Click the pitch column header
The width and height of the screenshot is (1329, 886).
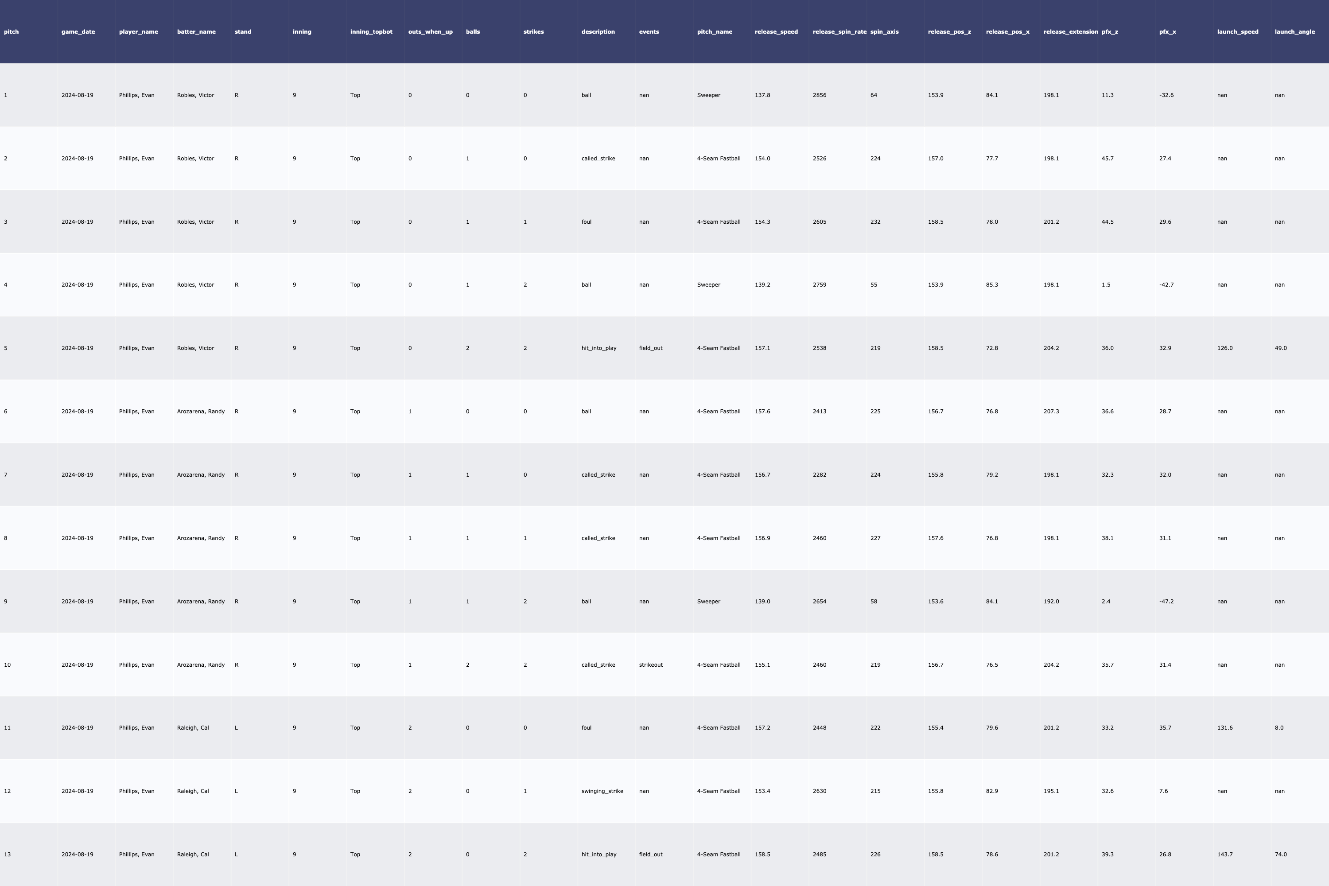click(12, 31)
